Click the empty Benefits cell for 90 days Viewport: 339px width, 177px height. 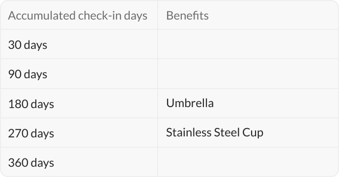pyautogui.click(x=248, y=74)
